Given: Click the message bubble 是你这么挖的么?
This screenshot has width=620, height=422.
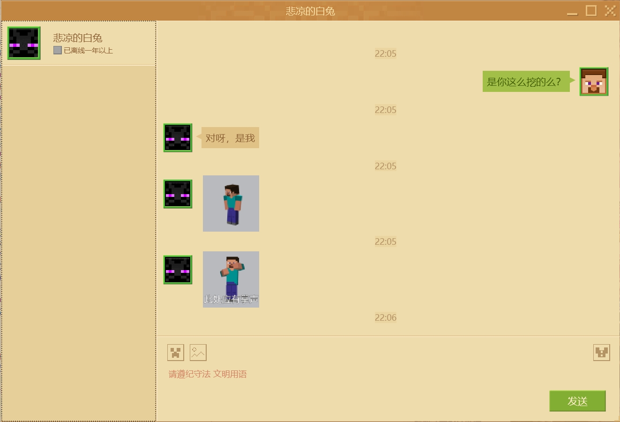Looking at the screenshot, I should 526,82.
